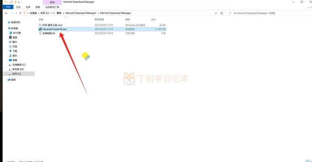The height and width of the screenshot is (162, 312).
Task: Click 软件 (E:) breadcrumb in address bar
Action: 45,13
